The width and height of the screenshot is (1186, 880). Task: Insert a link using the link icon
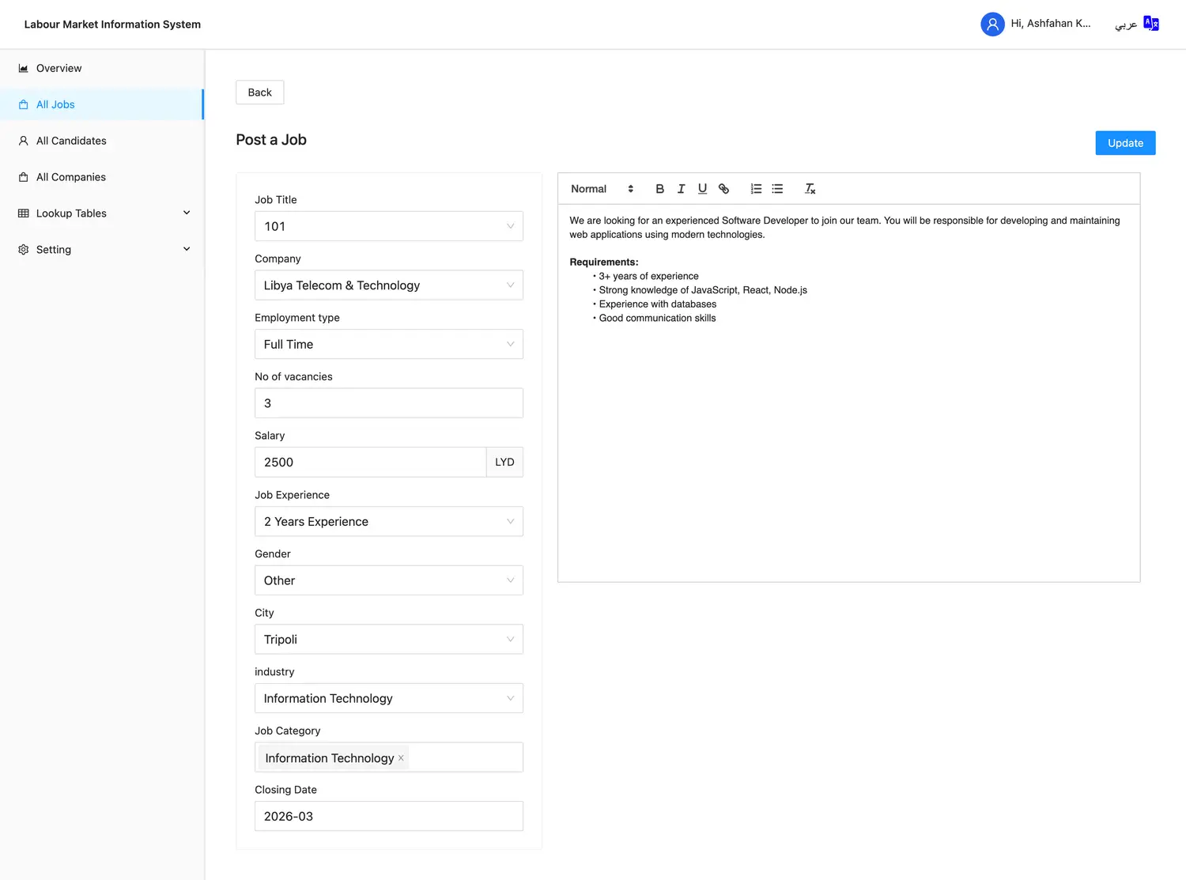click(x=723, y=189)
